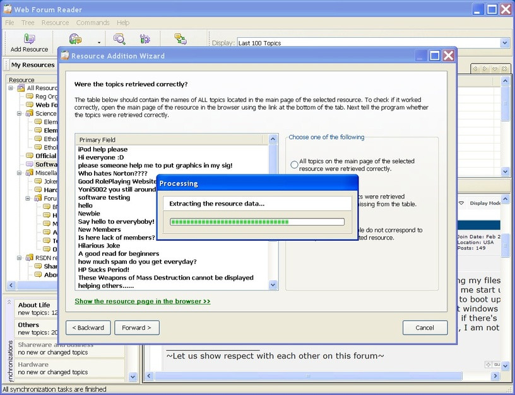Collapse the All Resources tree node
The width and height of the screenshot is (515, 395).
[x=11, y=88]
